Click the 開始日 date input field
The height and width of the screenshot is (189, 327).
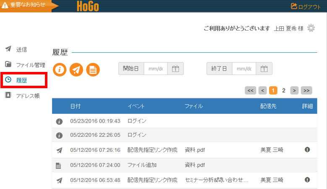click(x=155, y=69)
